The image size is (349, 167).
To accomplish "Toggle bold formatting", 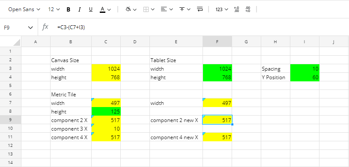I will [69, 9].
